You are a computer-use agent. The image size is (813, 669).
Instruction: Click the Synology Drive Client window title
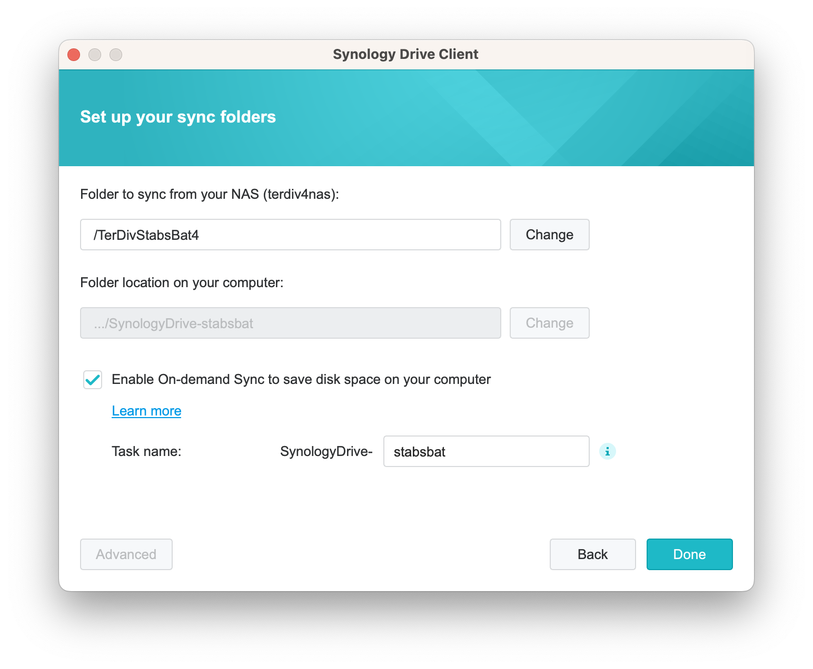[405, 54]
